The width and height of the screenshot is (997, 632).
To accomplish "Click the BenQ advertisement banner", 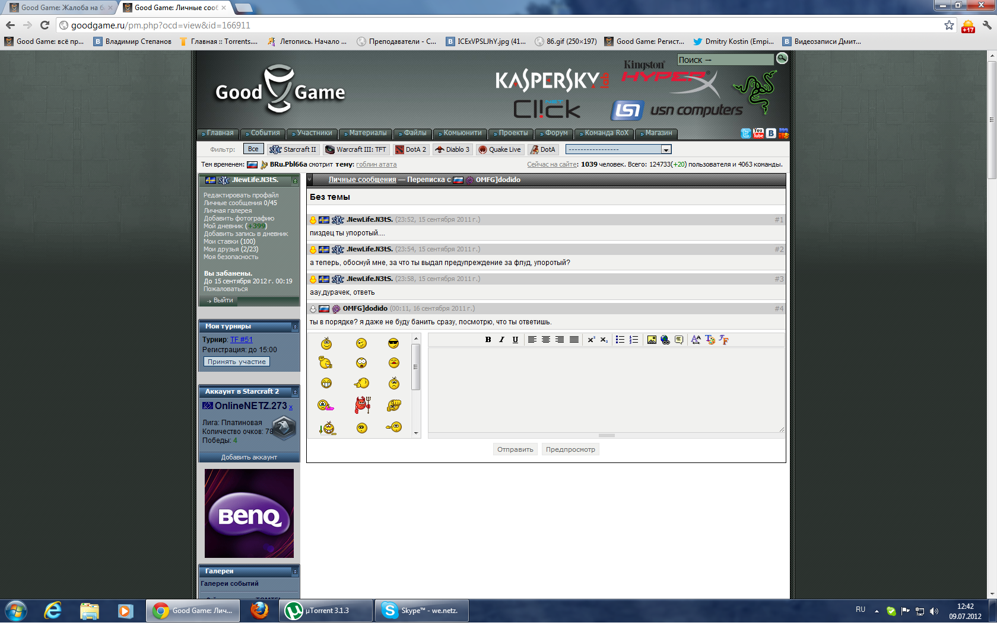I will click(249, 513).
